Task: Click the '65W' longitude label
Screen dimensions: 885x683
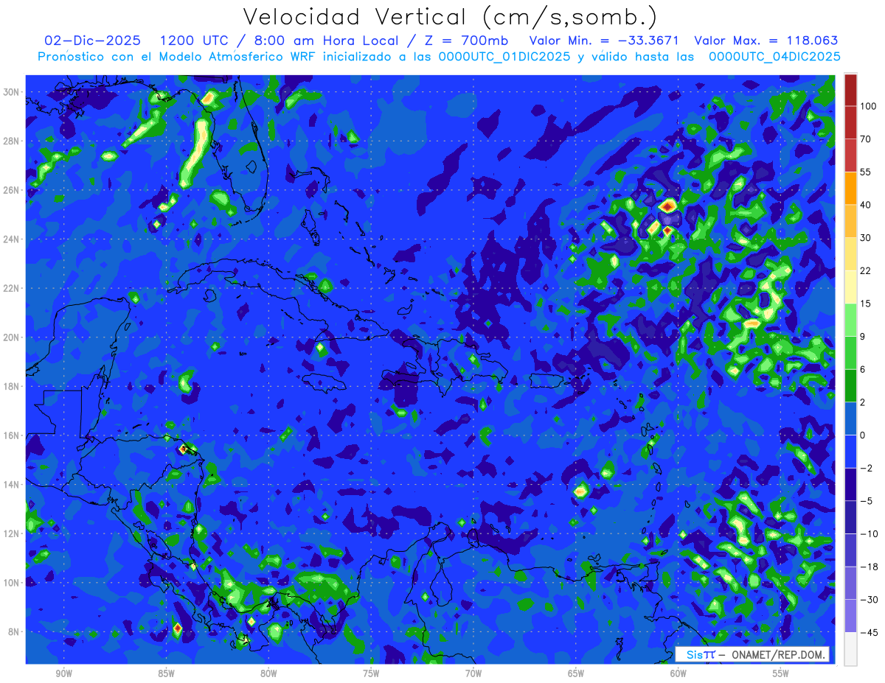Action: 576,673
